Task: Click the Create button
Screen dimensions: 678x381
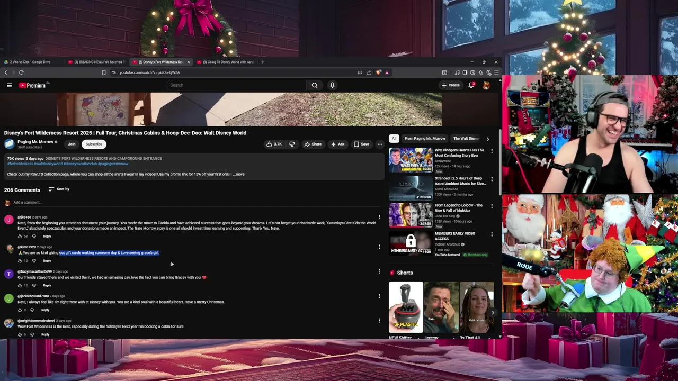Action: pos(451,85)
